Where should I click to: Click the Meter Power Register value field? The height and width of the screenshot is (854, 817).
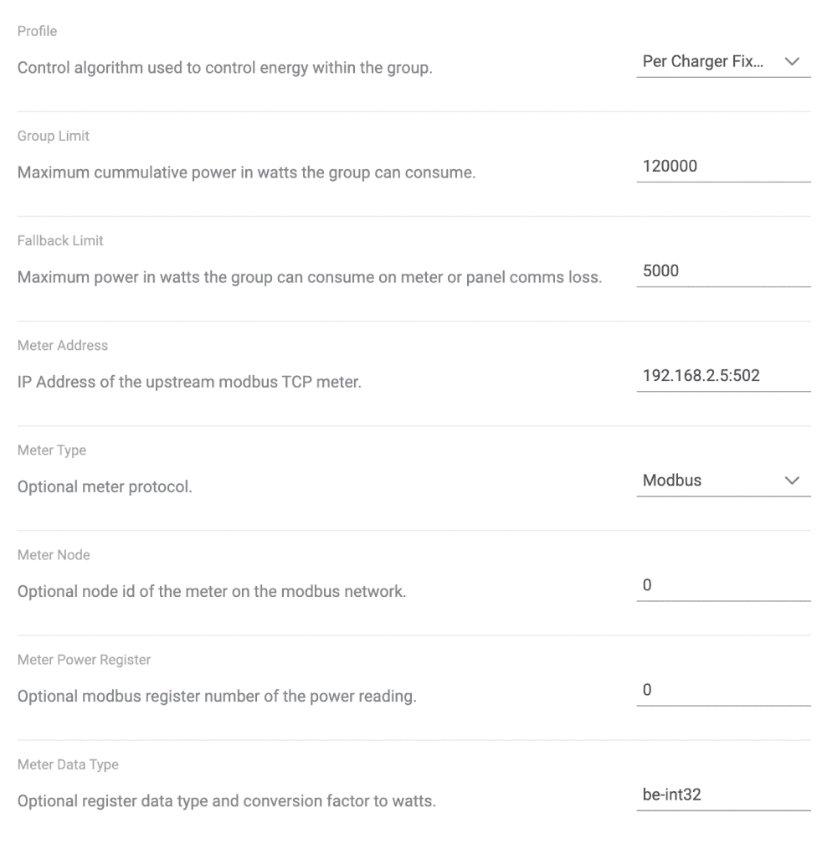click(x=722, y=690)
